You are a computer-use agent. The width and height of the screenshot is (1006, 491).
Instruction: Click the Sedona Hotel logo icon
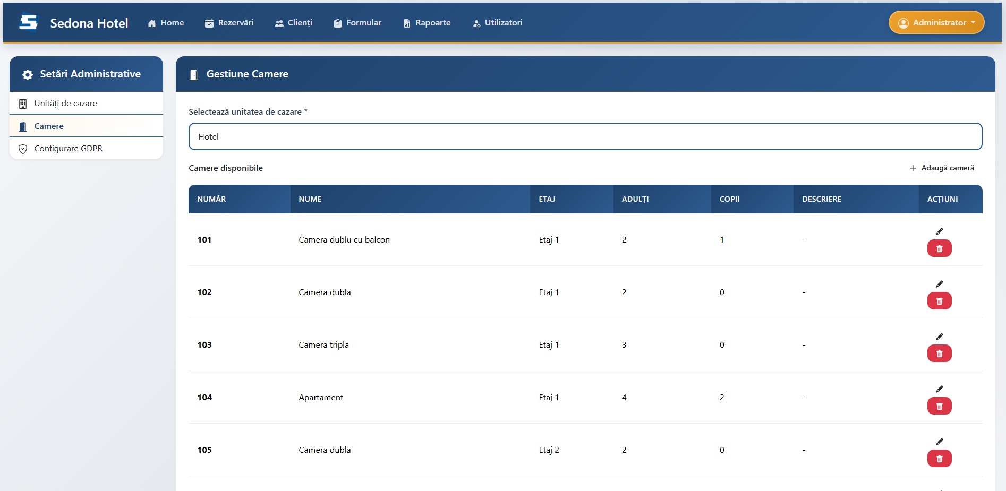(29, 23)
